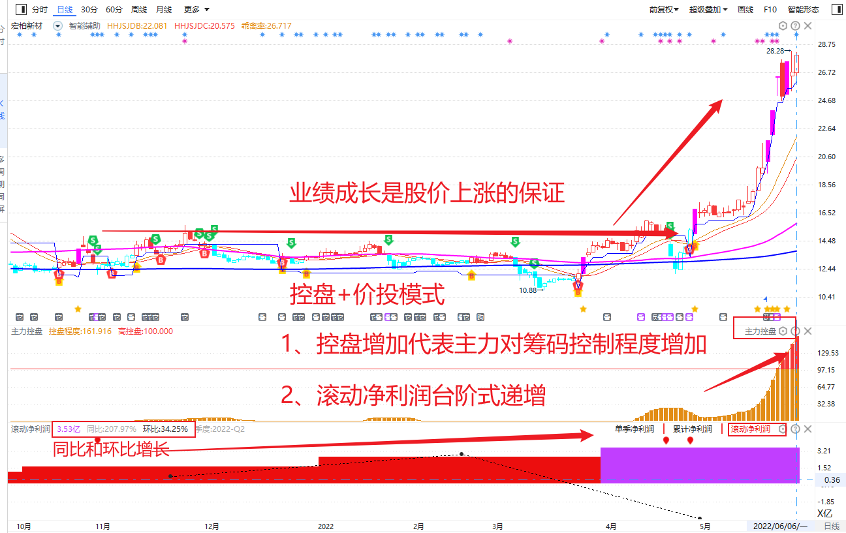Click the 画线 drawing tool button
Screen dimensions: 846x533
coord(745,10)
